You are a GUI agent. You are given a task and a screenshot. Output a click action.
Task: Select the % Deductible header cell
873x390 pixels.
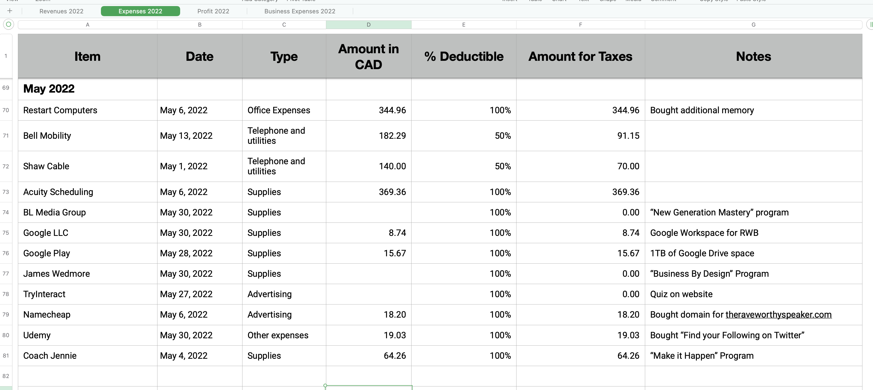(x=463, y=56)
